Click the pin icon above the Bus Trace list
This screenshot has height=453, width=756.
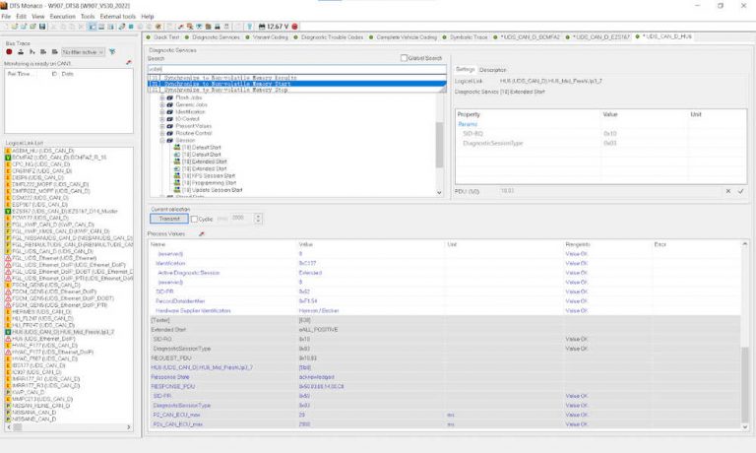click(x=129, y=62)
